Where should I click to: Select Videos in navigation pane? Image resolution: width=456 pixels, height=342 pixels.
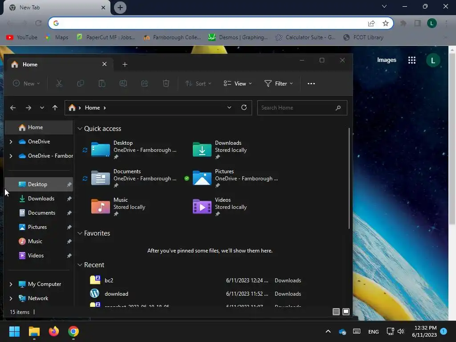pos(39,256)
